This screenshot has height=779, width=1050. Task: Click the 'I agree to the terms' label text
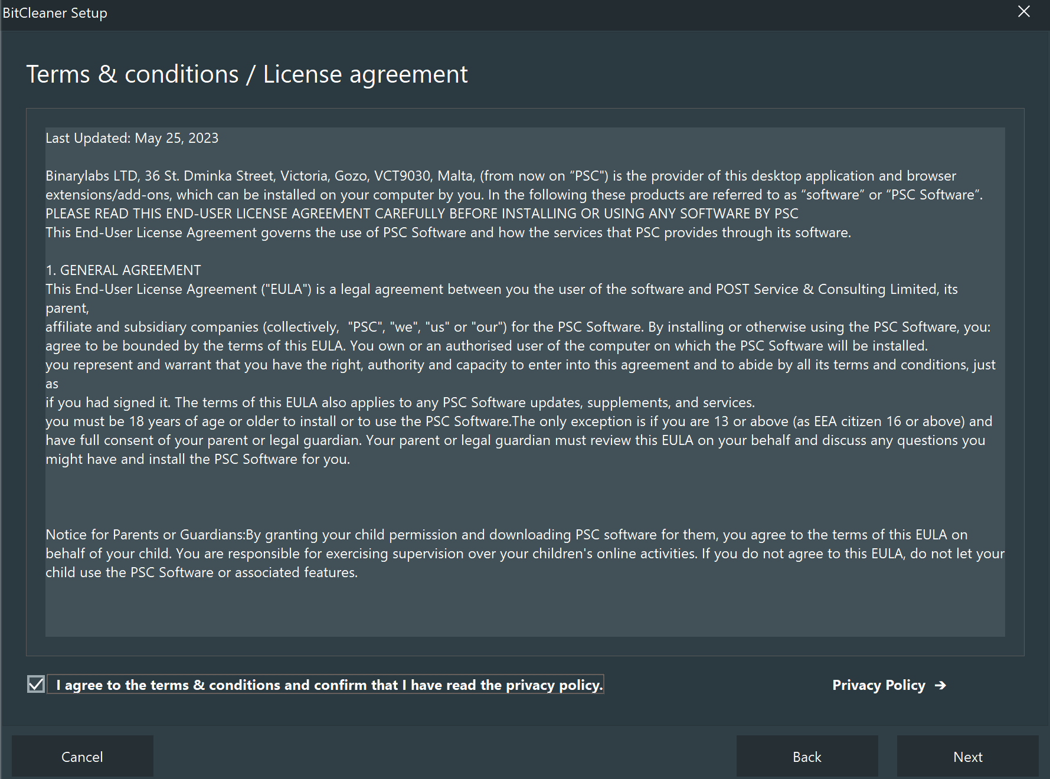pos(329,685)
